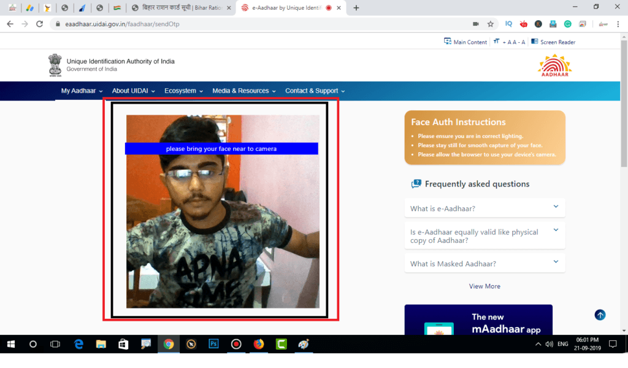Screen dimensions: 628x368
Task: Open the Chrome three-dot menu
Action: 618,24
